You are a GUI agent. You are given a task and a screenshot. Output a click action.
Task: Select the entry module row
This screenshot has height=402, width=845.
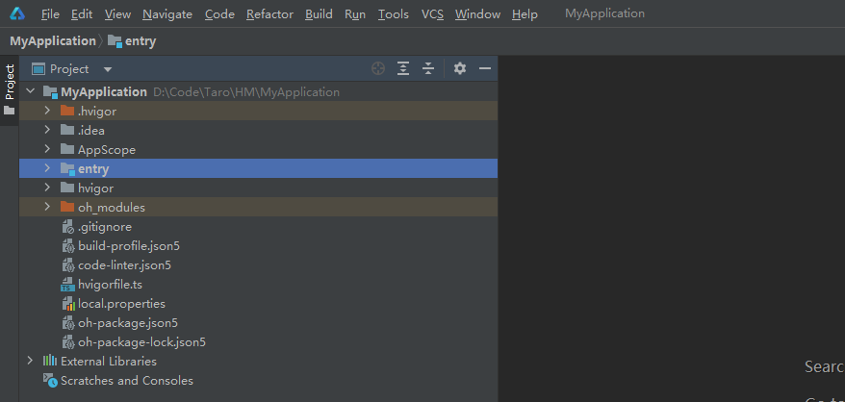[x=258, y=168]
